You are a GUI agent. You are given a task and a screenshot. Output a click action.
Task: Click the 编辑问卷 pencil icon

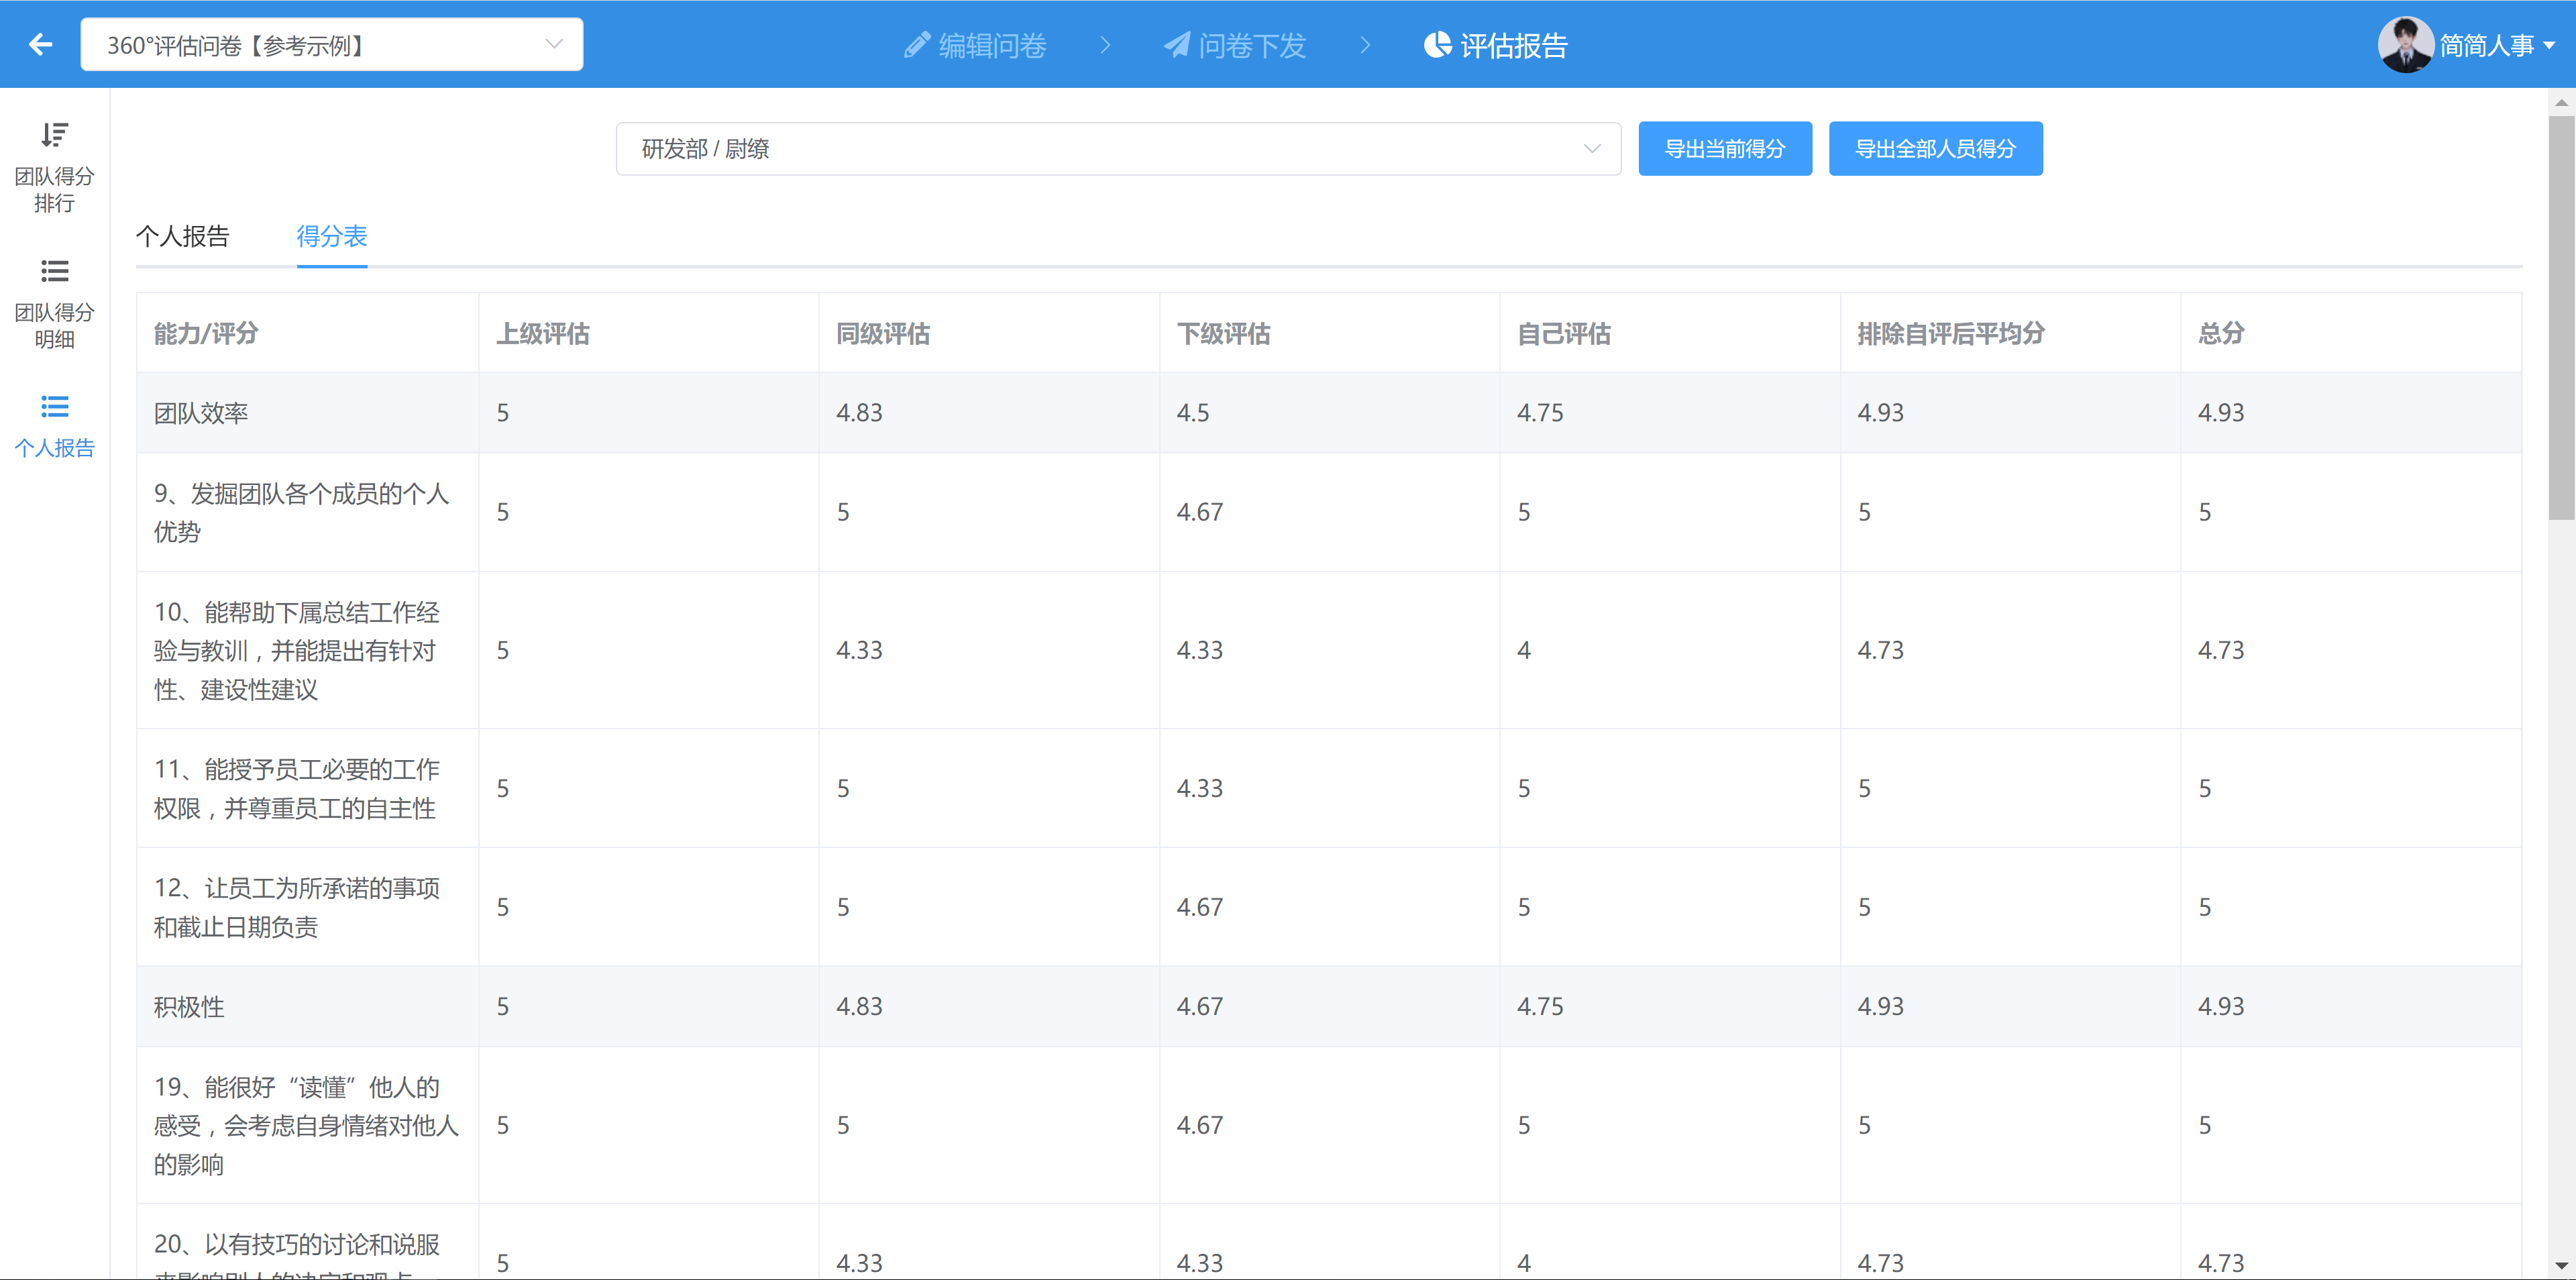tap(916, 45)
